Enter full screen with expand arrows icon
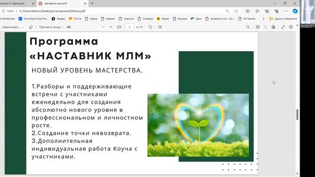This screenshot has height=177, width=315. [x=283, y=27]
